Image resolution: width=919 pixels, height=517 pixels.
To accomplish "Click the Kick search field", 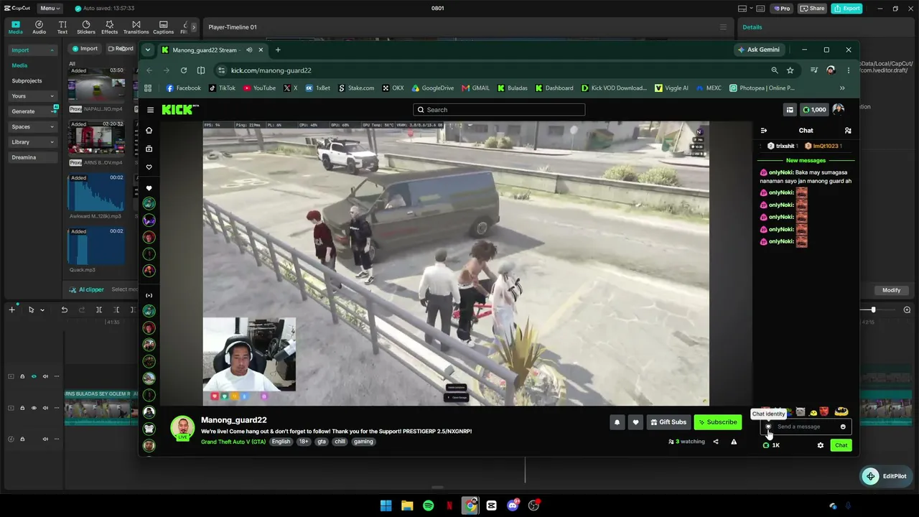I will [x=499, y=110].
